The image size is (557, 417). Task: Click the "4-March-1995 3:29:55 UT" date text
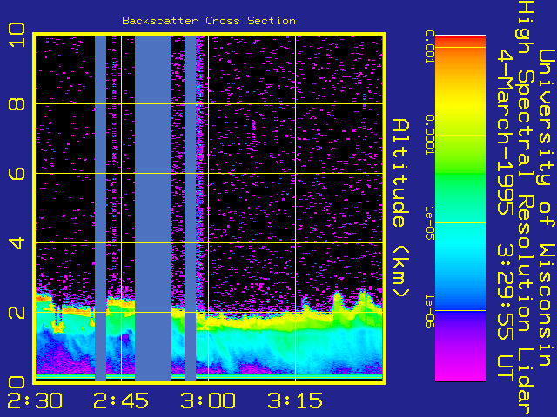505,216
